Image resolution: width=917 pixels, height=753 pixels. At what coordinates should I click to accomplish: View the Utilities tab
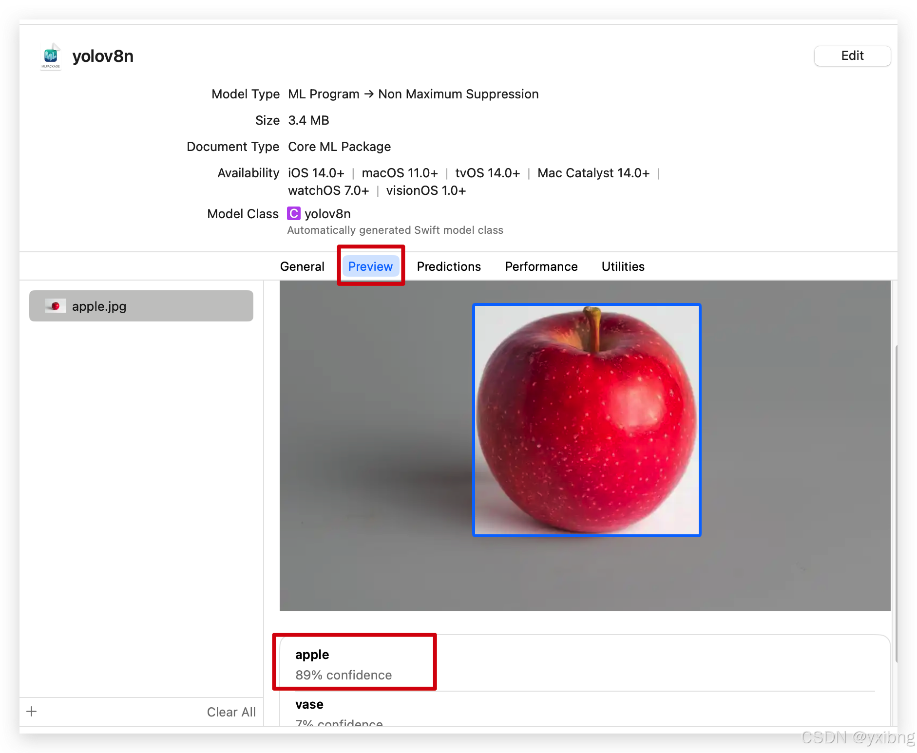click(622, 266)
